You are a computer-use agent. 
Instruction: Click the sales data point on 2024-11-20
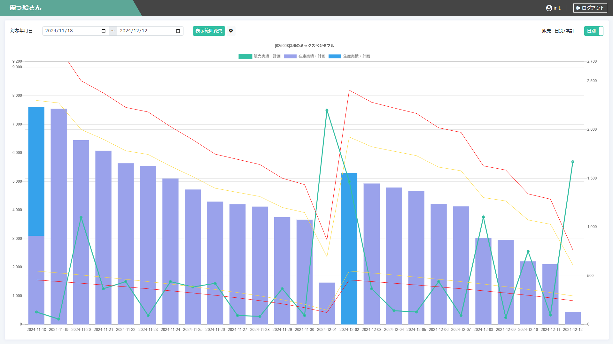[81, 217]
